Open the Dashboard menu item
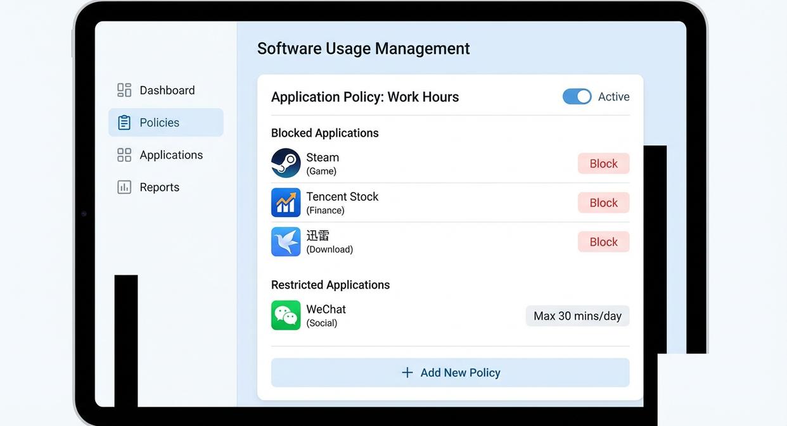 tap(167, 90)
